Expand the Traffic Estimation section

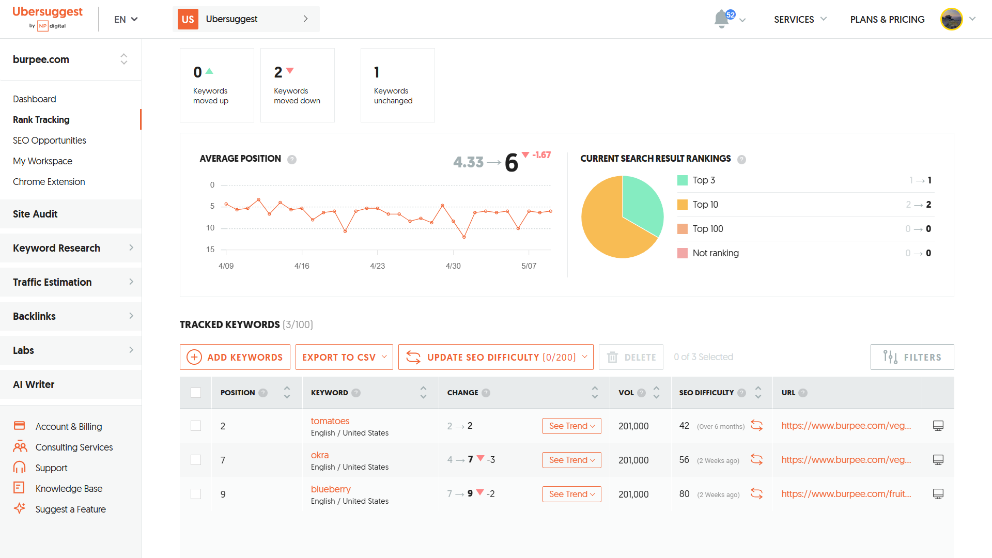pyautogui.click(x=71, y=282)
